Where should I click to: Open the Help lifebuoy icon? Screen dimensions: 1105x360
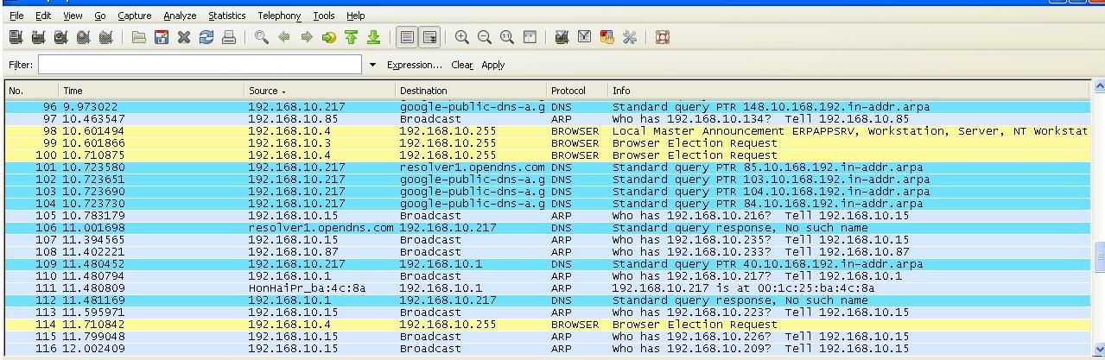click(x=663, y=37)
